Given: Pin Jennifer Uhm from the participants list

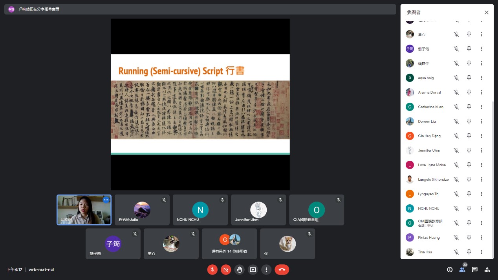Looking at the screenshot, I should pyautogui.click(x=469, y=150).
